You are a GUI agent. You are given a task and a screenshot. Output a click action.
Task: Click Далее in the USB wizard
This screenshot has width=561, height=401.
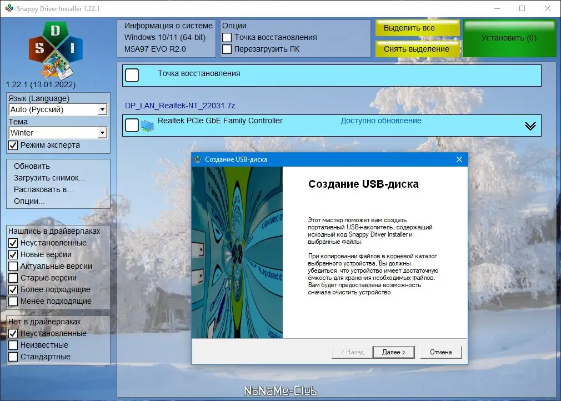click(393, 352)
